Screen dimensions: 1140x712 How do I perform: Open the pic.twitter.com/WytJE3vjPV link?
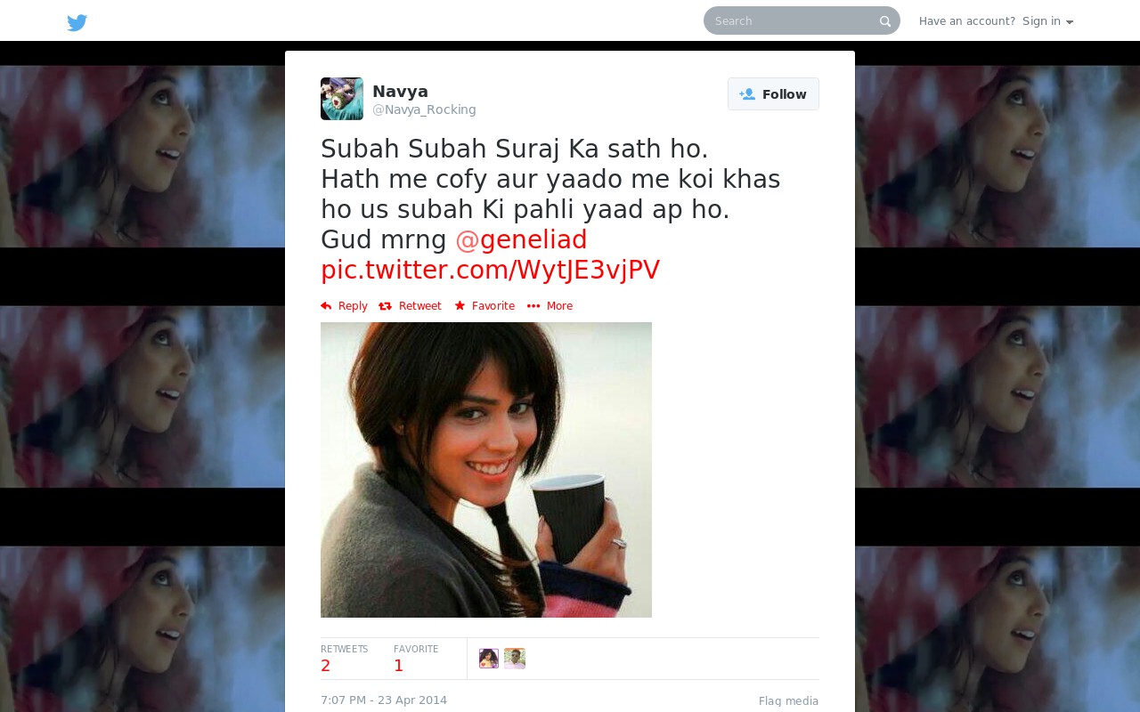point(490,271)
